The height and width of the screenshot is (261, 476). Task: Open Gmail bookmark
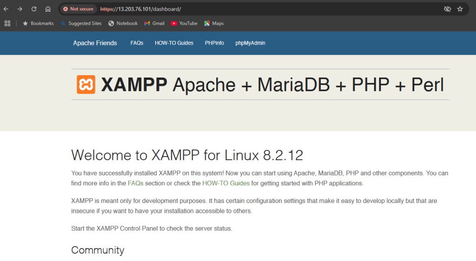pyautogui.click(x=154, y=23)
